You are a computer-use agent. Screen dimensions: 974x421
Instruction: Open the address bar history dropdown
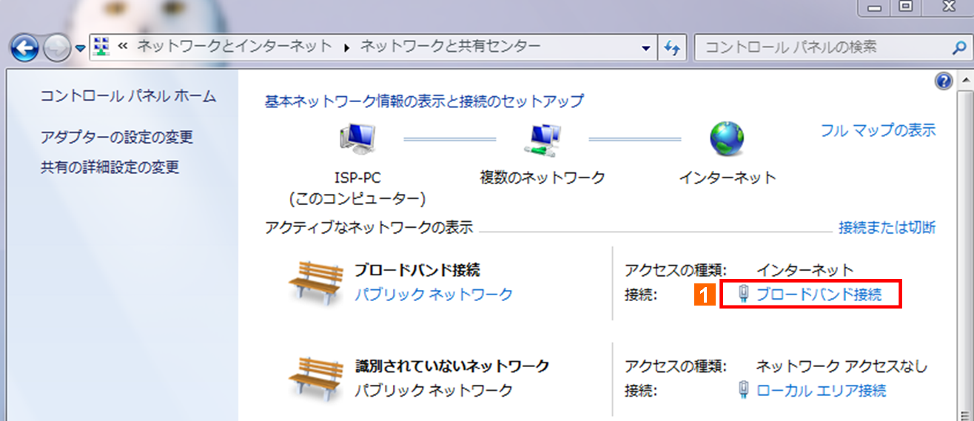pos(645,47)
